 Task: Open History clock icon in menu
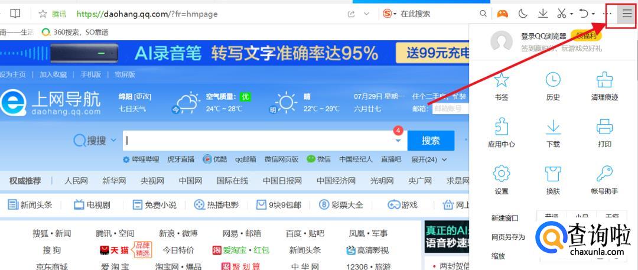(553, 80)
